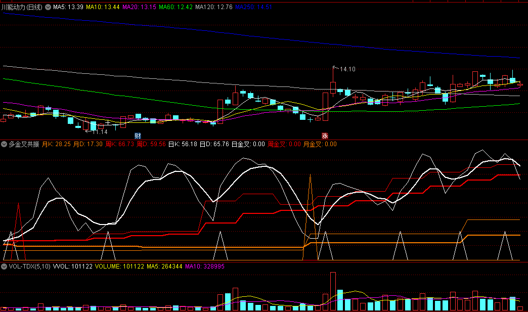
Task: Click the MA250: 14.51 label
Action: (253, 7)
